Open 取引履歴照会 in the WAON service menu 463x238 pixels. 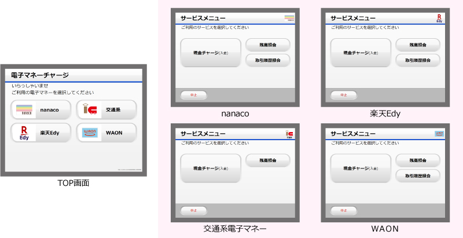pyautogui.click(x=418, y=175)
